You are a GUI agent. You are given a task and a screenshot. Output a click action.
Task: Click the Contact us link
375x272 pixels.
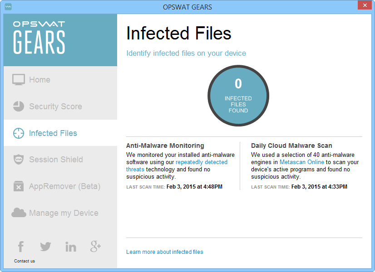(x=25, y=261)
